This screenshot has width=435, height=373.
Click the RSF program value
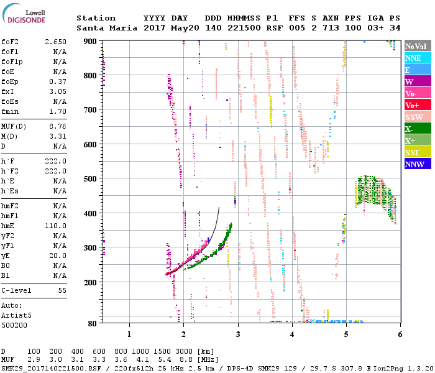pyautogui.click(x=275, y=28)
